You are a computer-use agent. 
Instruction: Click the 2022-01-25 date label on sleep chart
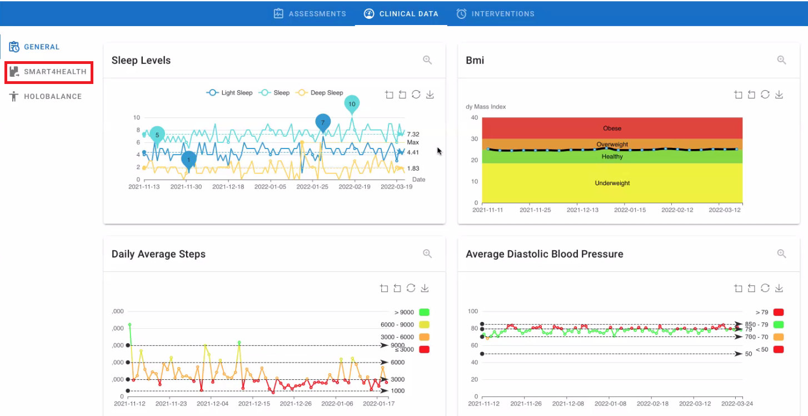pyautogui.click(x=312, y=187)
